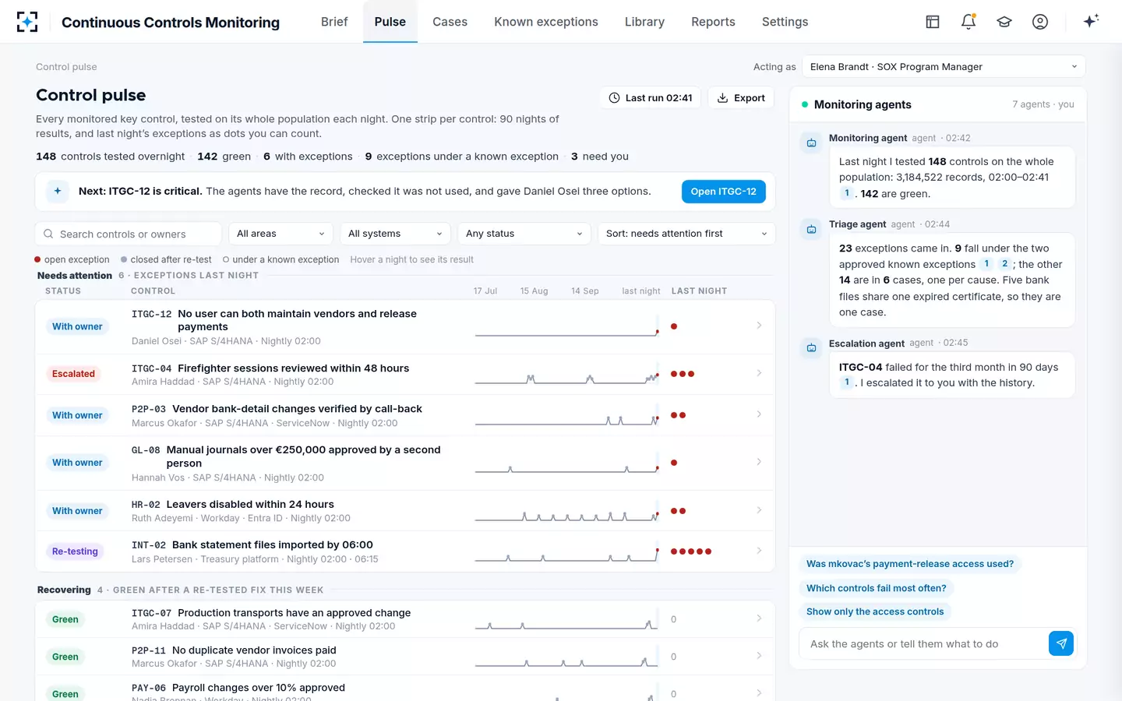Viewport: 1122px width, 701px height.
Task: Ask "Was mkovac's payment-release access used?"
Action: 910,564
